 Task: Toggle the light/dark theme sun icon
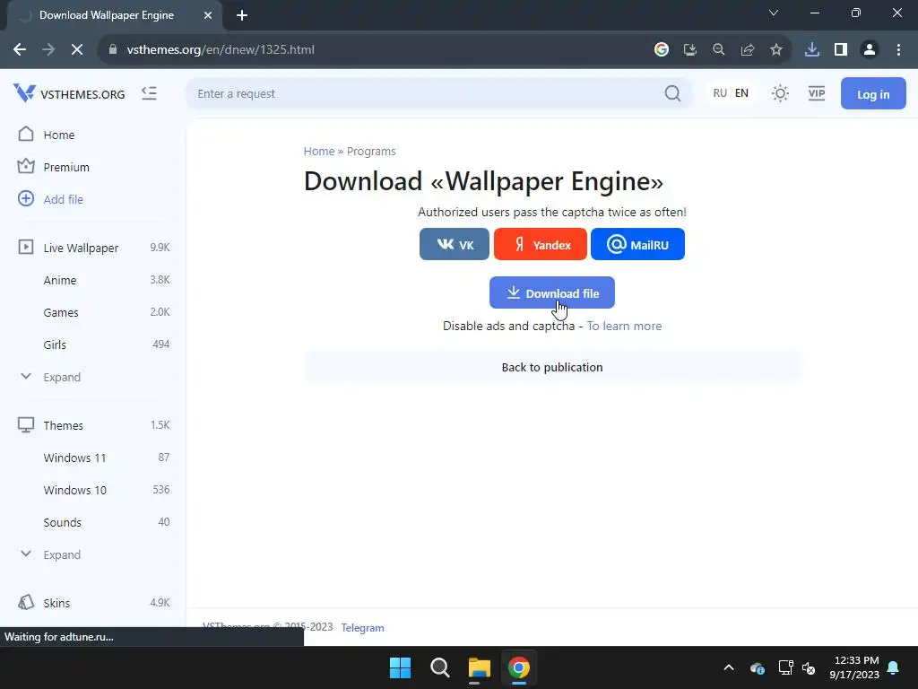(x=780, y=93)
